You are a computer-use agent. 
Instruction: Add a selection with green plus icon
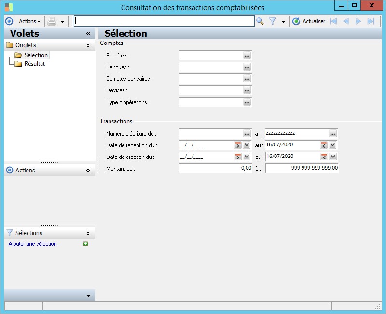[85, 244]
